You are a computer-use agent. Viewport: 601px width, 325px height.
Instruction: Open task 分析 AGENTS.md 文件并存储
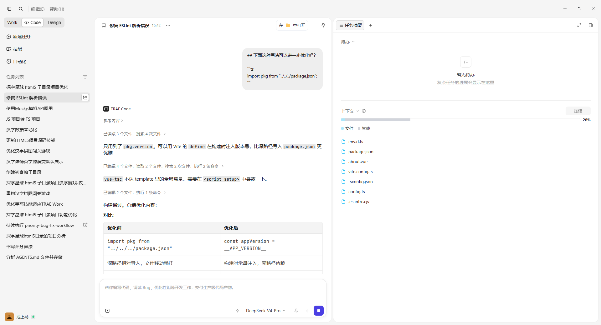pyautogui.click(x=47, y=257)
